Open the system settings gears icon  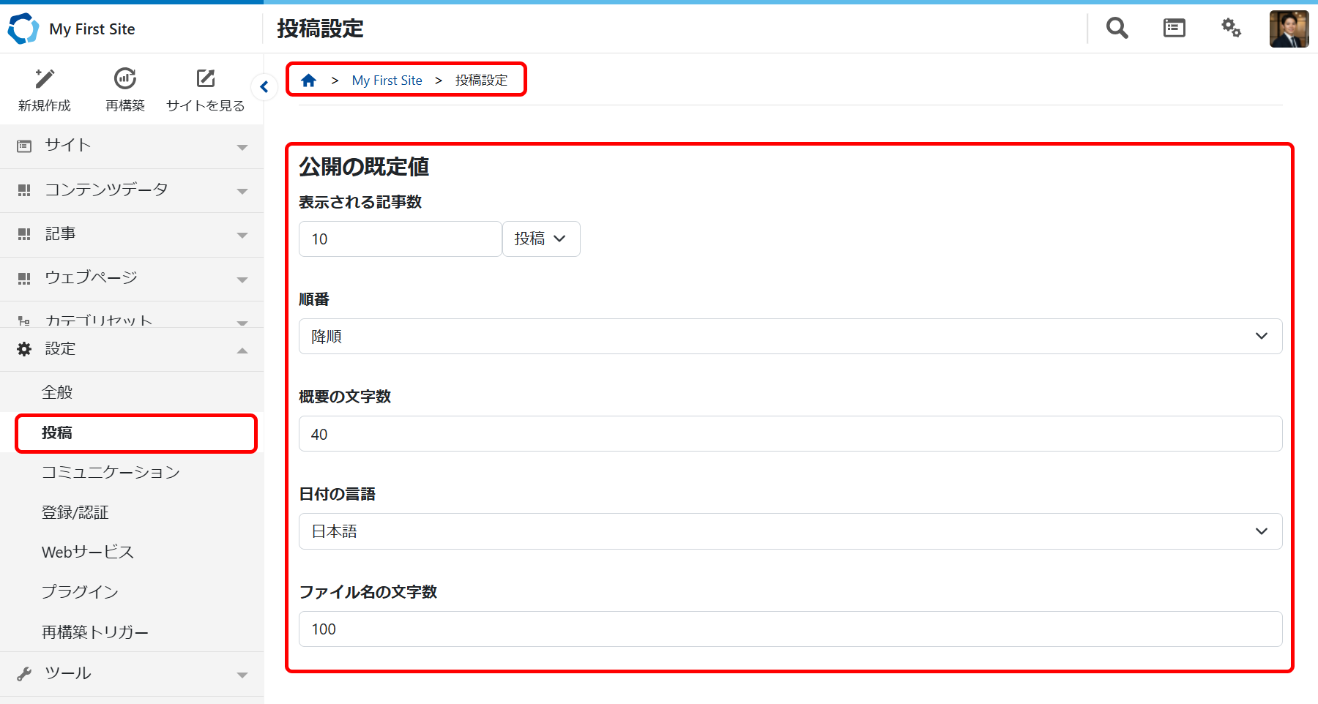pyautogui.click(x=1231, y=29)
